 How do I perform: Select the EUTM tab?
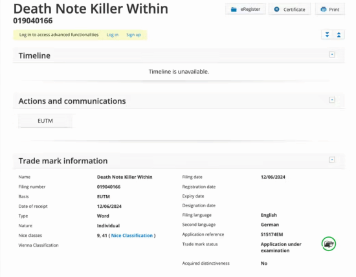[45, 121]
